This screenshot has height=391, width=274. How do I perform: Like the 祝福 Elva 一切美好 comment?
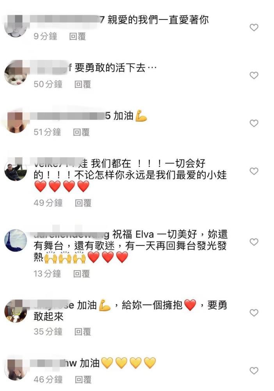click(254, 242)
